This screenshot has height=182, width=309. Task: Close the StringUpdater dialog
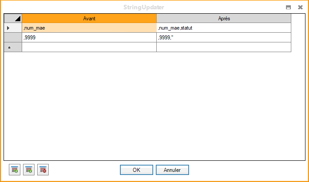tap(300, 7)
